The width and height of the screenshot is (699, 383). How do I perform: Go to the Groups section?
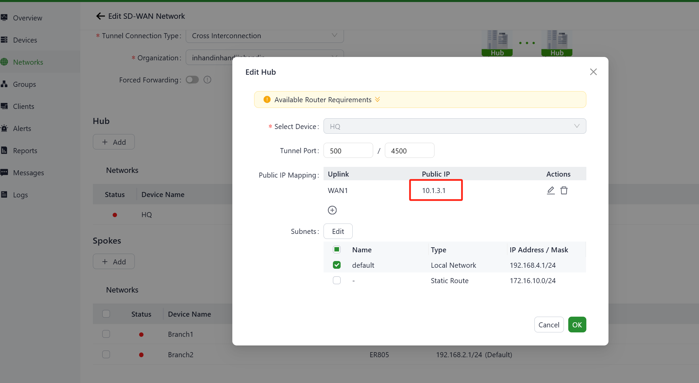coord(24,84)
